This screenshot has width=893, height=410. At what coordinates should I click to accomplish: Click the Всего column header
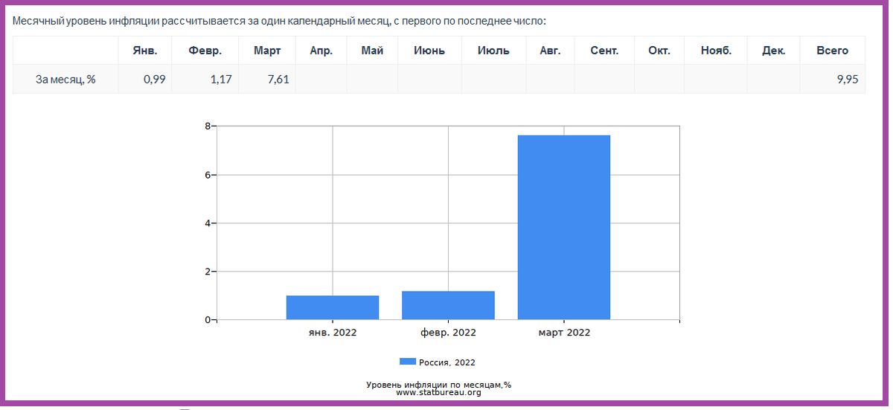[833, 51]
